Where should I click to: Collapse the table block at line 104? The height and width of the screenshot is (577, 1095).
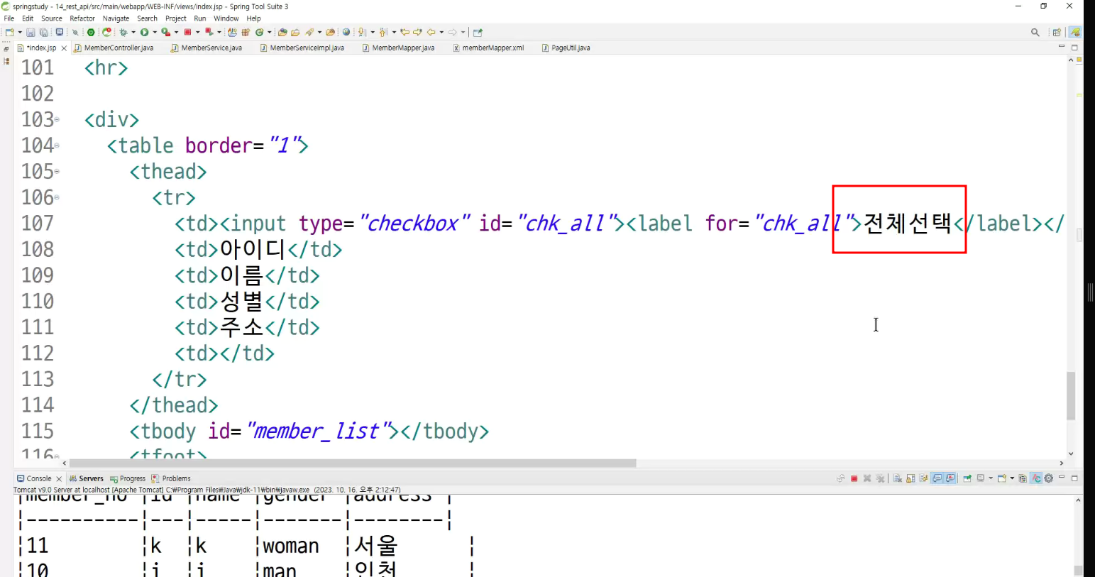point(57,146)
